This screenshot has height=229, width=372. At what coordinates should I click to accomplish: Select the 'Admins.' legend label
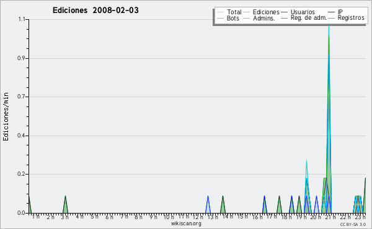(264, 18)
